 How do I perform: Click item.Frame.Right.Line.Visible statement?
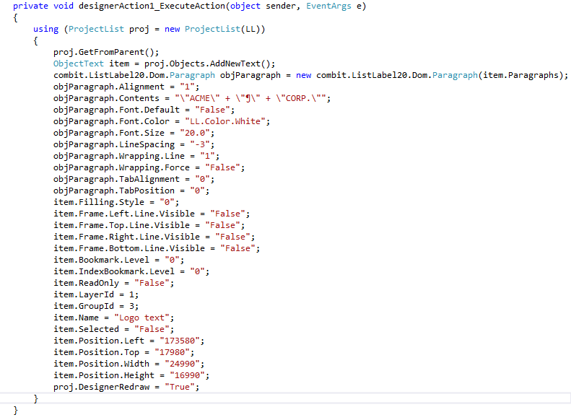coord(154,237)
